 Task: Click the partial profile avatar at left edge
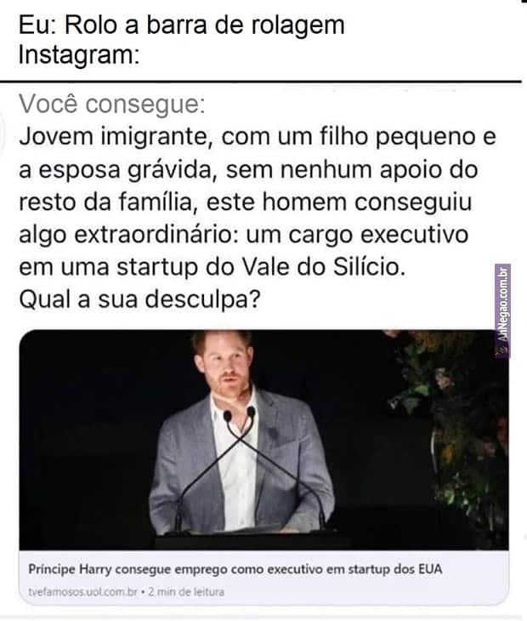[x=3, y=133]
